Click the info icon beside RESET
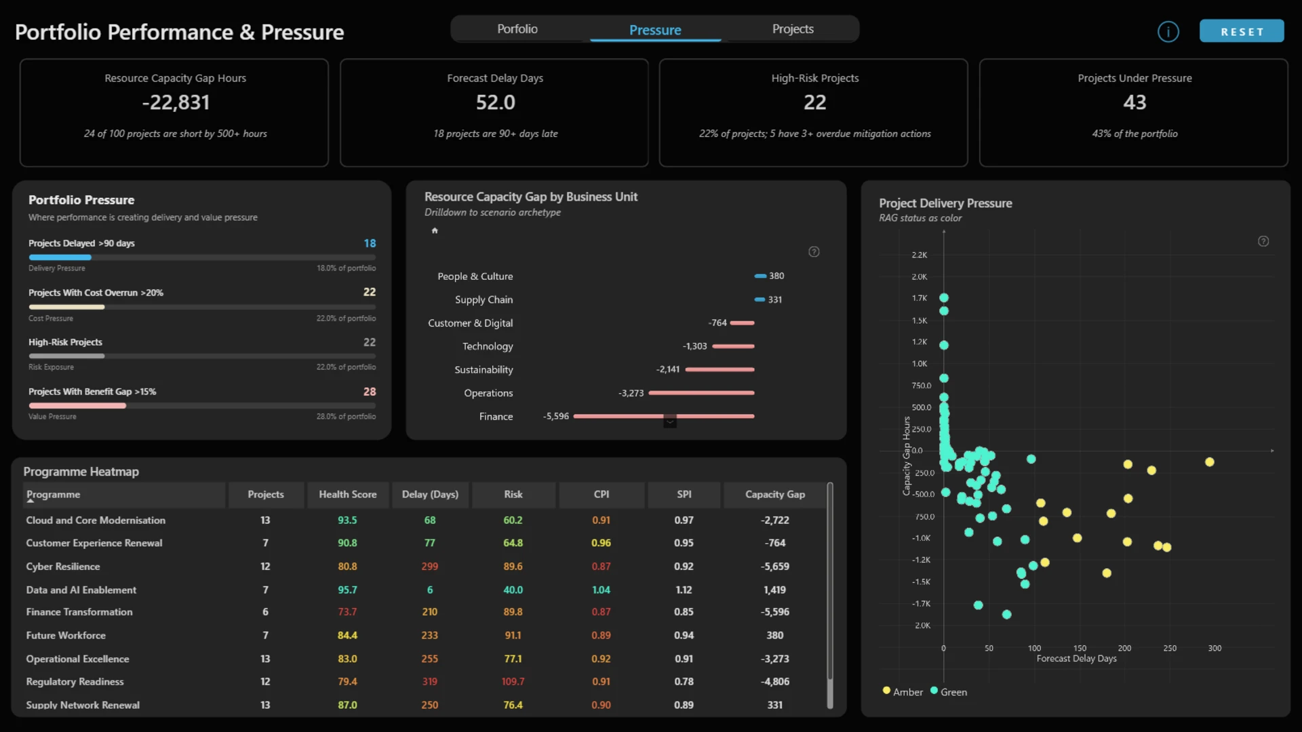This screenshot has width=1302, height=732. 1168,32
